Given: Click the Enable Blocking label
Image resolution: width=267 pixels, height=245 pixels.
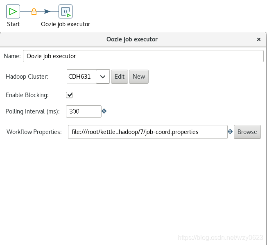Looking at the screenshot, I should 27,95.
